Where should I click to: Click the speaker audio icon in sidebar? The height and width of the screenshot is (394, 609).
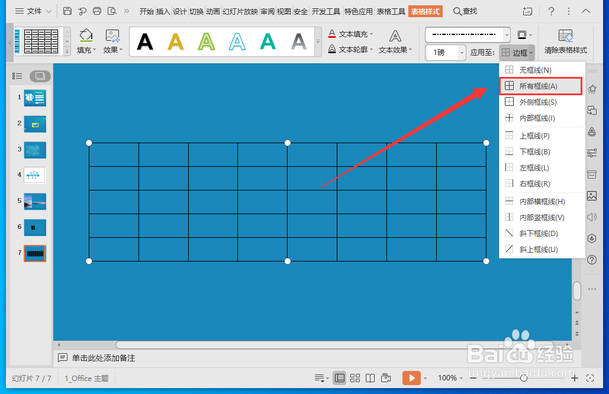click(592, 217)
